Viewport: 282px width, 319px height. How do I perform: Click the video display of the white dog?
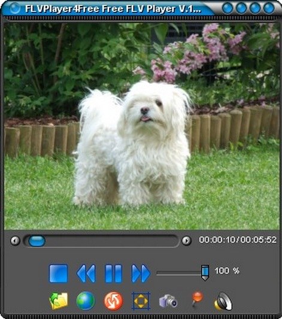click(142, 126)
